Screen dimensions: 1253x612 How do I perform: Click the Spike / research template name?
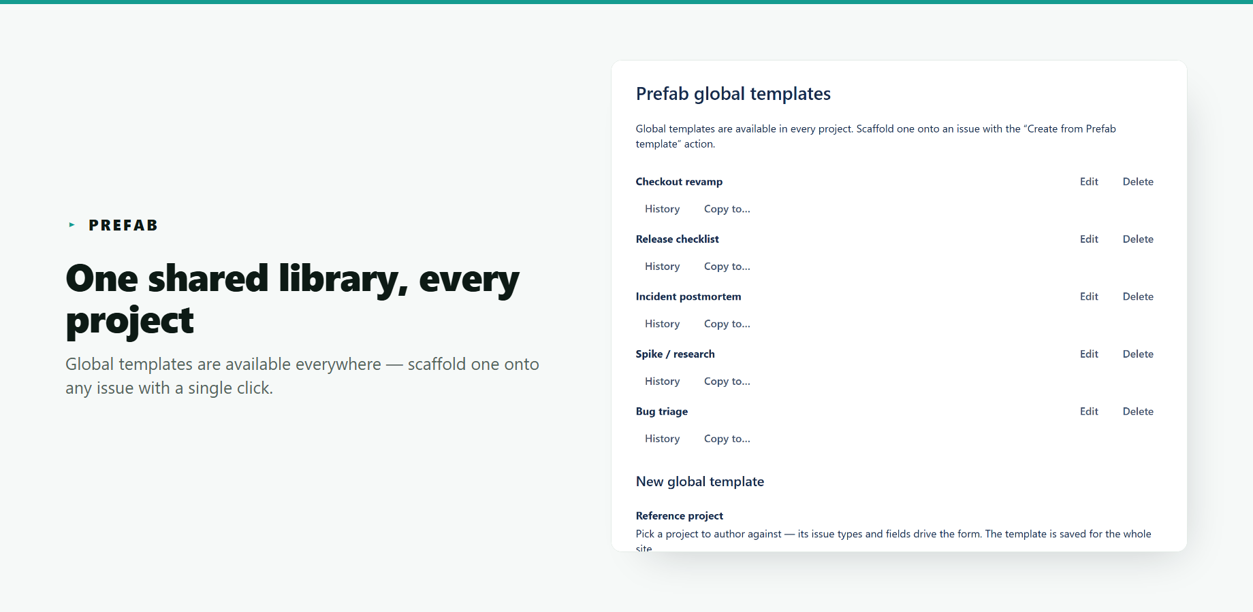tap(675, 354)
